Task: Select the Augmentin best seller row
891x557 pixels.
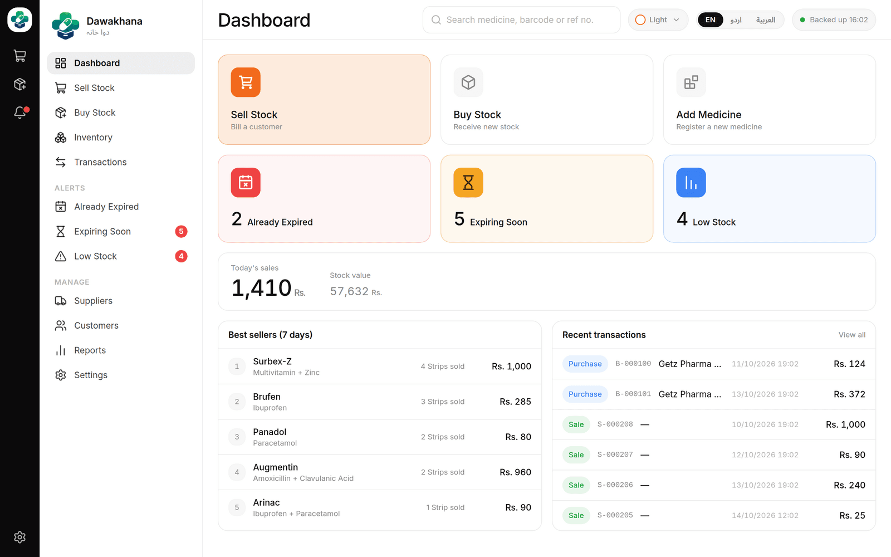Action: [380, 472]
